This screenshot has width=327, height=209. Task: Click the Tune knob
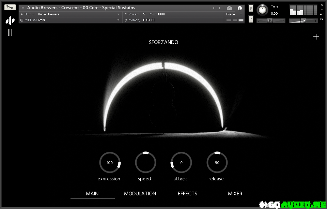(262, 10)
